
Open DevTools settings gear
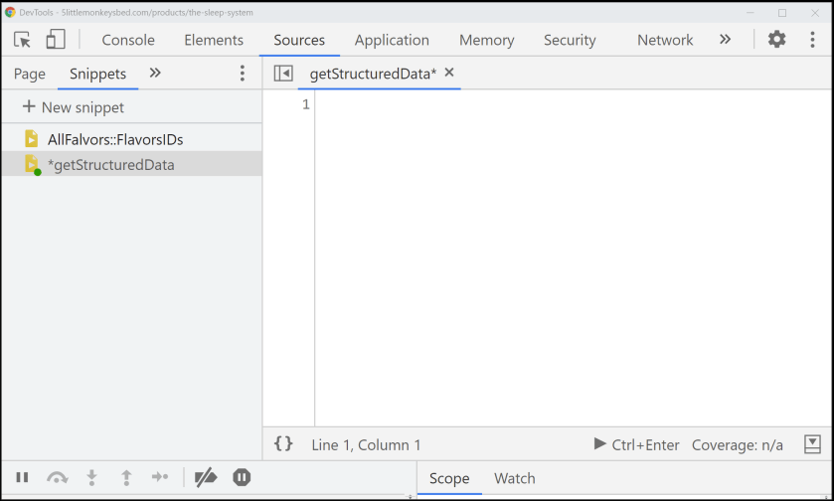click(x=776, y=40)
